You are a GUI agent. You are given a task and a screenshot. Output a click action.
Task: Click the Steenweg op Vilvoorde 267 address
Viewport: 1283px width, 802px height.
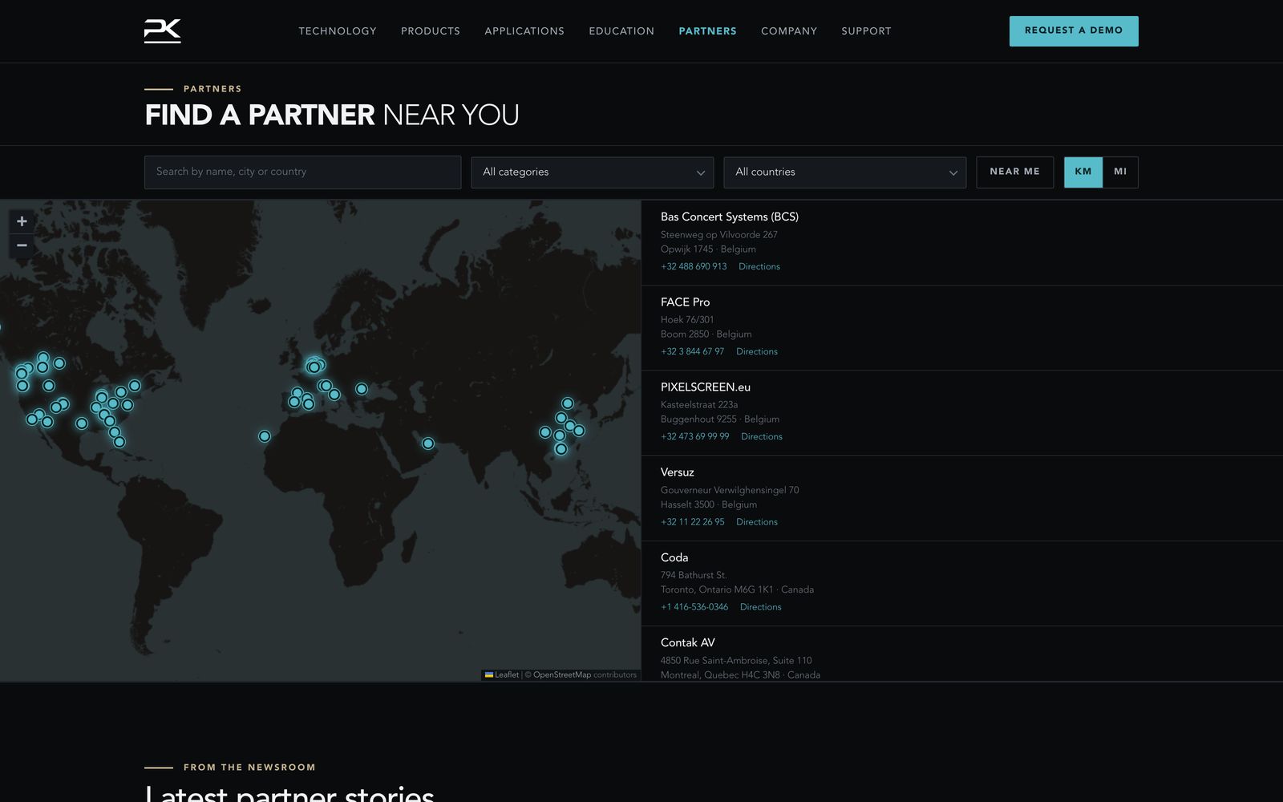tap(719, 235)
